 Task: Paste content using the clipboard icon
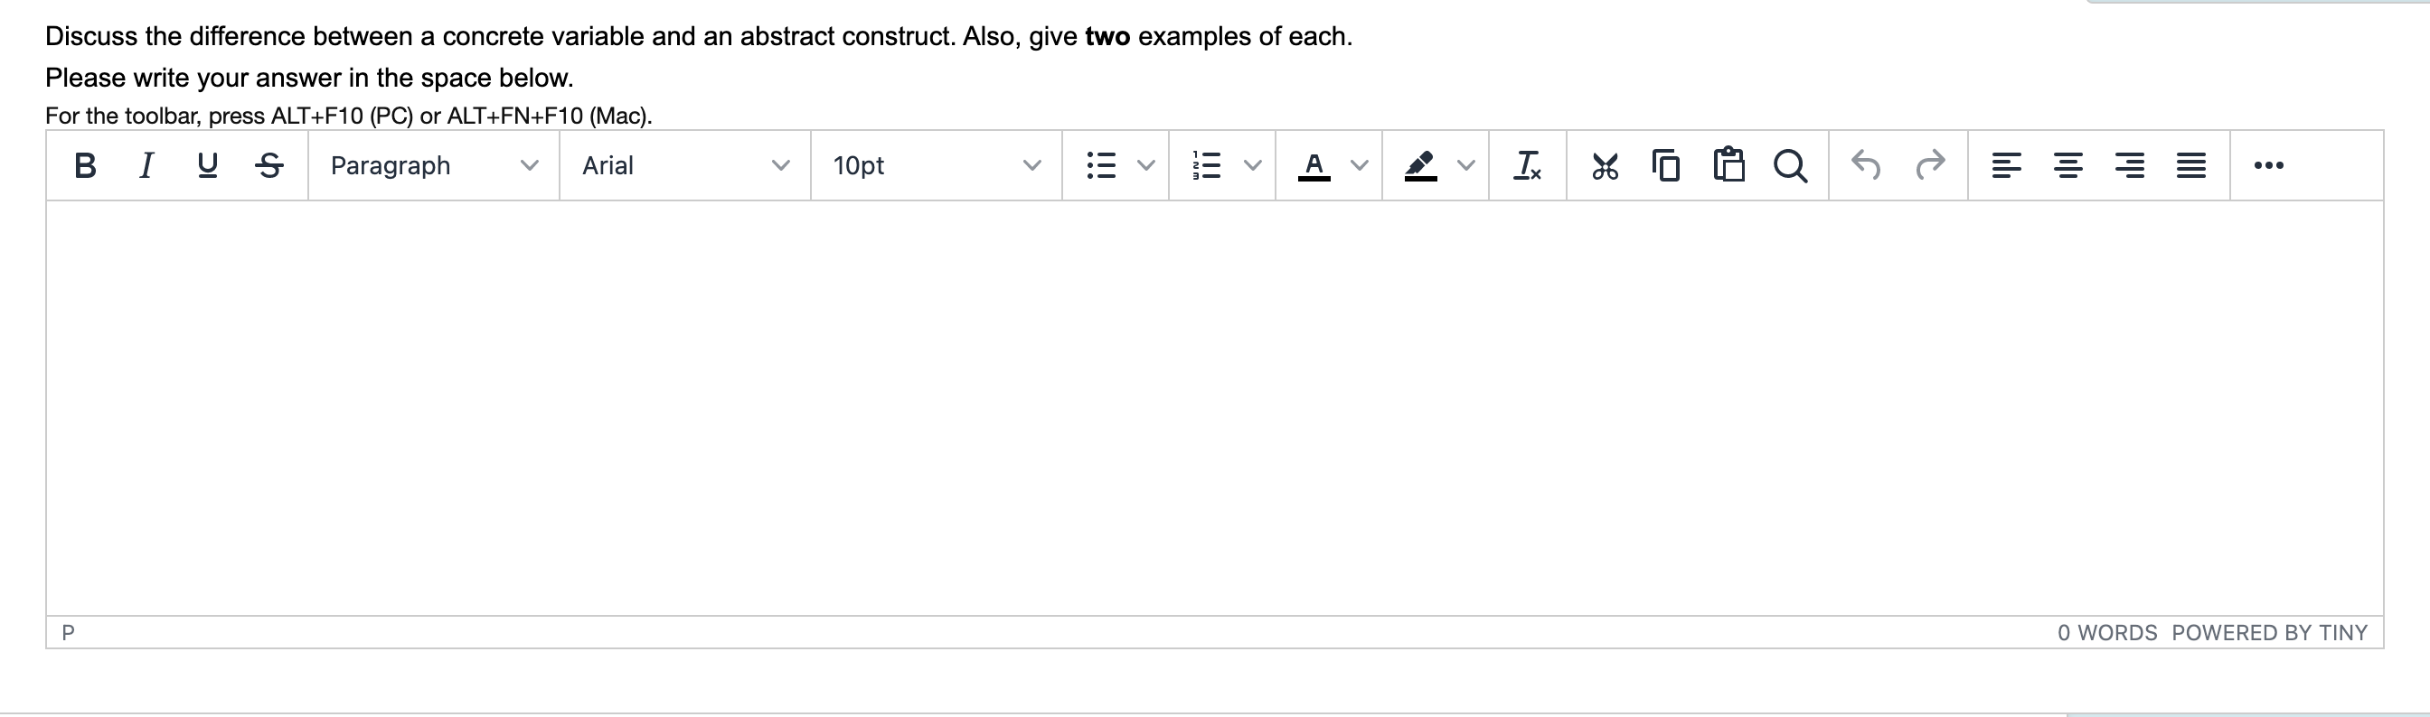tap(1728, 166)
